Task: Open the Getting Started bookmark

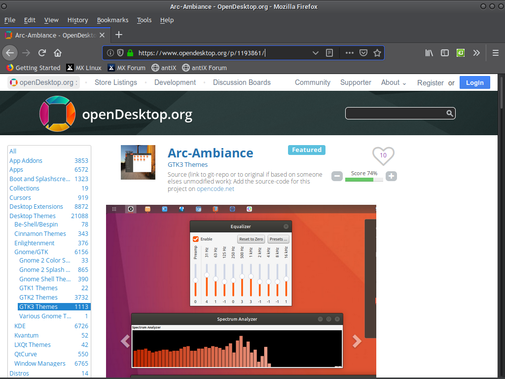Action: point(34,68)
